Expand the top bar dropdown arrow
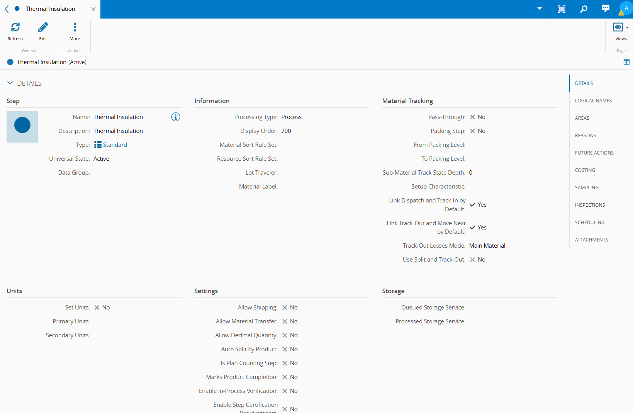 pyautogui.click(x=540, y=8)
